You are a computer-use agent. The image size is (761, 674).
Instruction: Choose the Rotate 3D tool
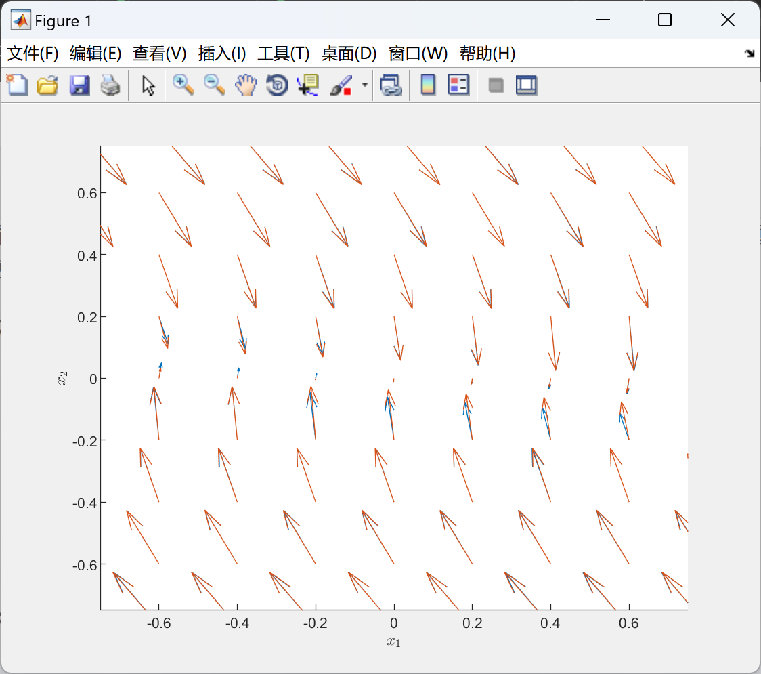tap(277, 85)
